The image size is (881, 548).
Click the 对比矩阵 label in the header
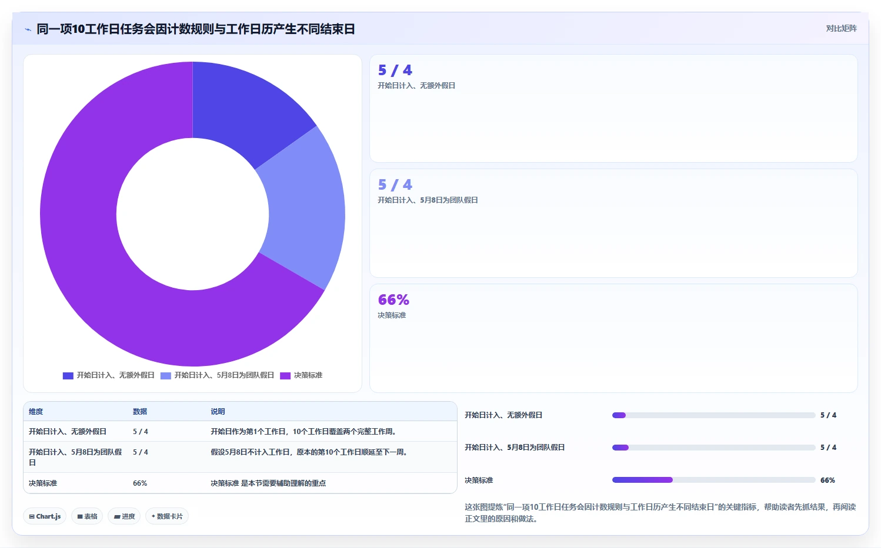841,28
